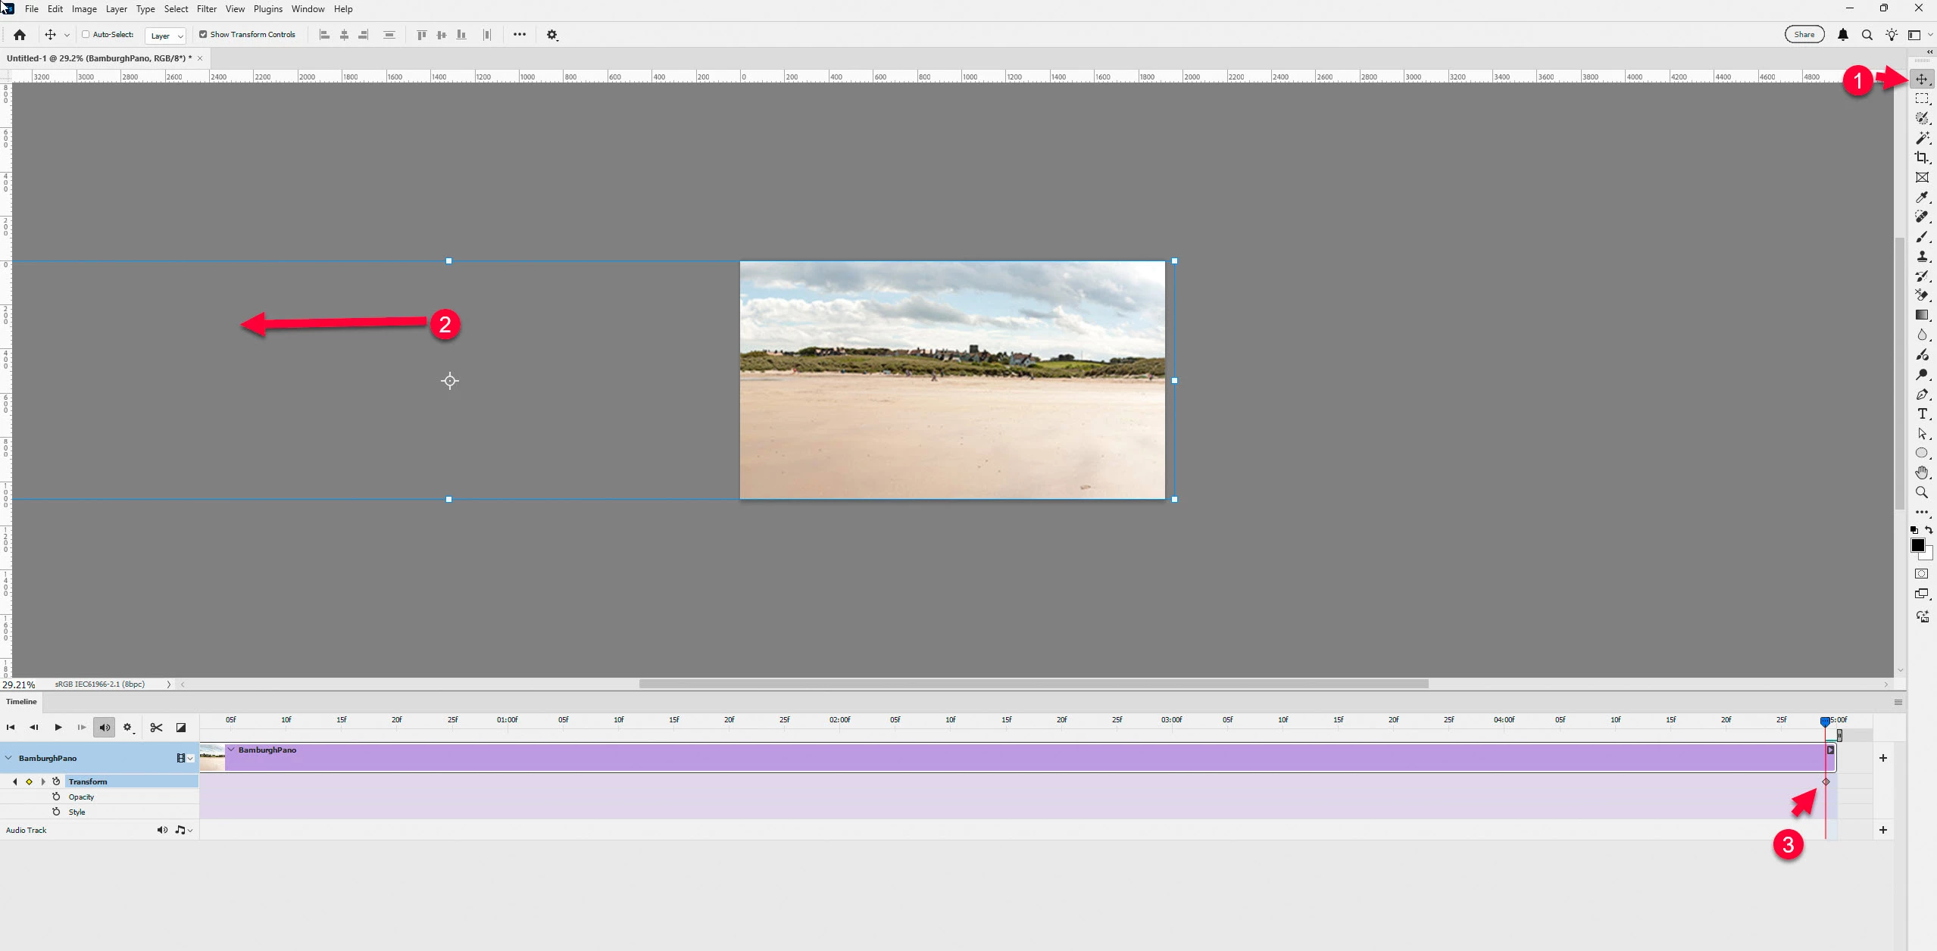Select the Pen tool
The width and height of the screenshot is (1937, 951).
(x=1921, y=394)
